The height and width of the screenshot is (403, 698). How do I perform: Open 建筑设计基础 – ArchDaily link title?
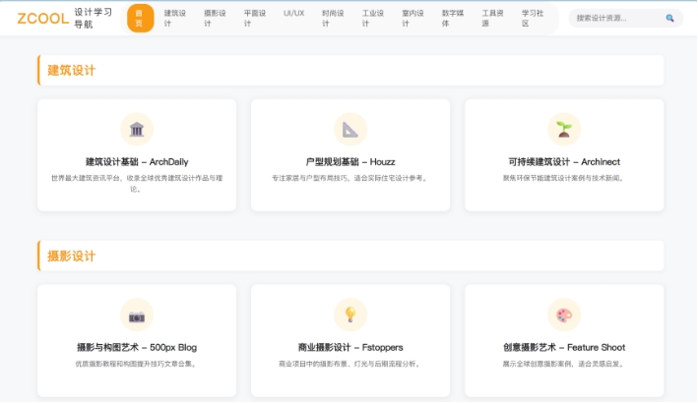point(137,161)
